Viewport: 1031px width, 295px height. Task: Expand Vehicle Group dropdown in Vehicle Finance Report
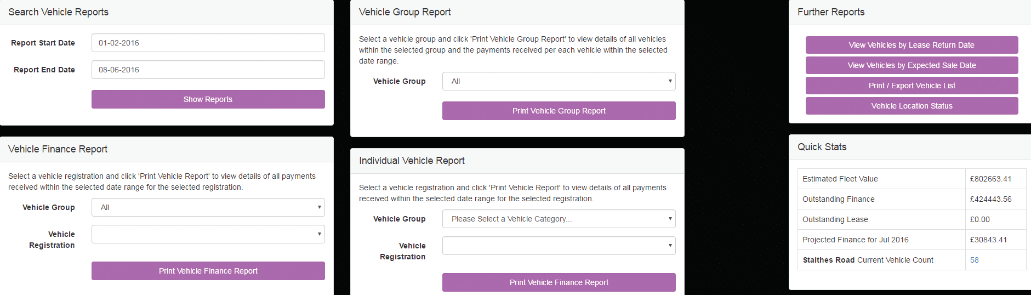(x=208, y=207)
